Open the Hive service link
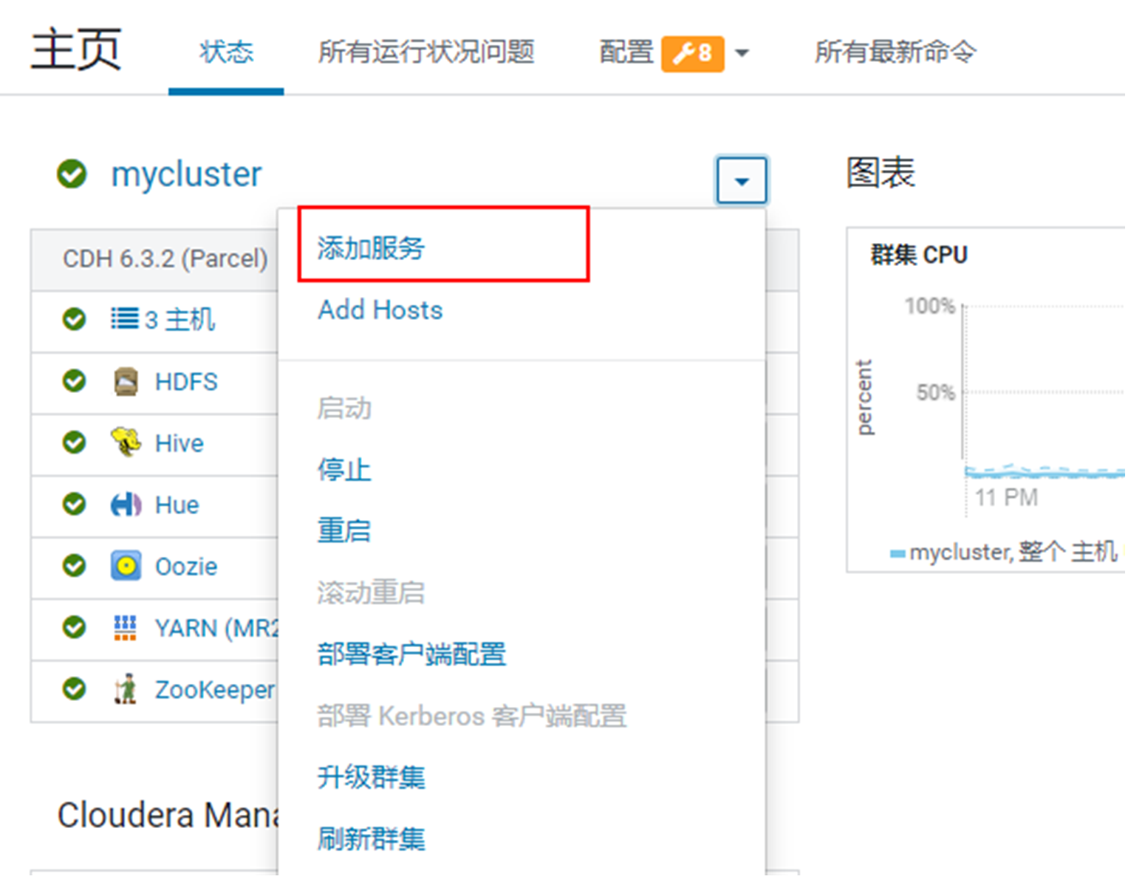1128x896 pixels. [x=180, y=443]
